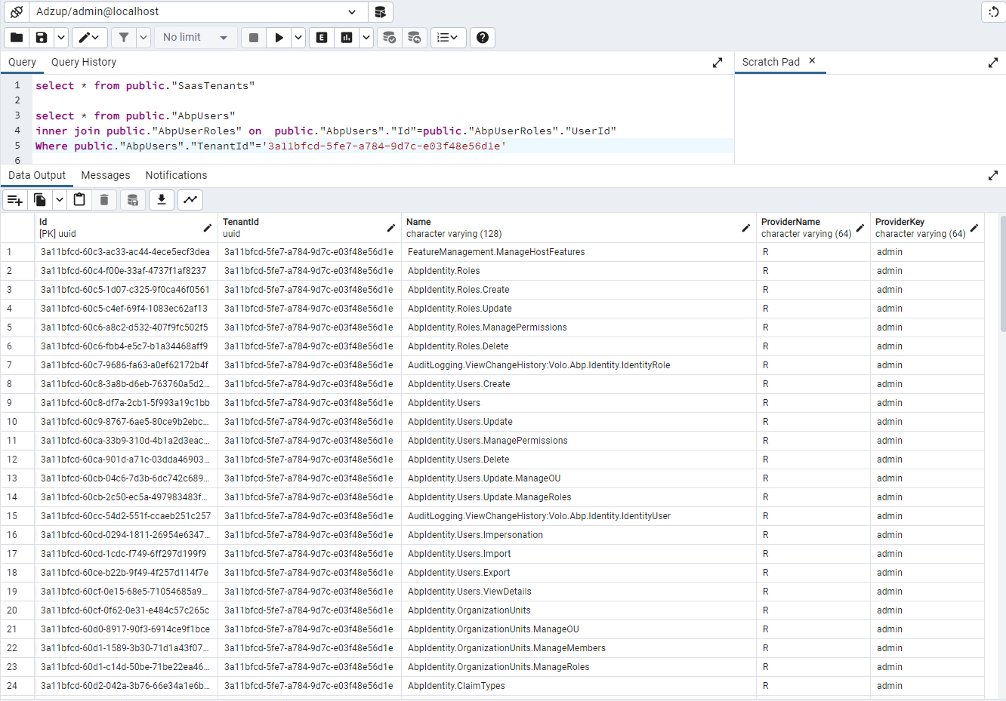The height and width of the screenshot is (701, 1006).
Task: Toggle the connection status icon
Action: (17, 12)
